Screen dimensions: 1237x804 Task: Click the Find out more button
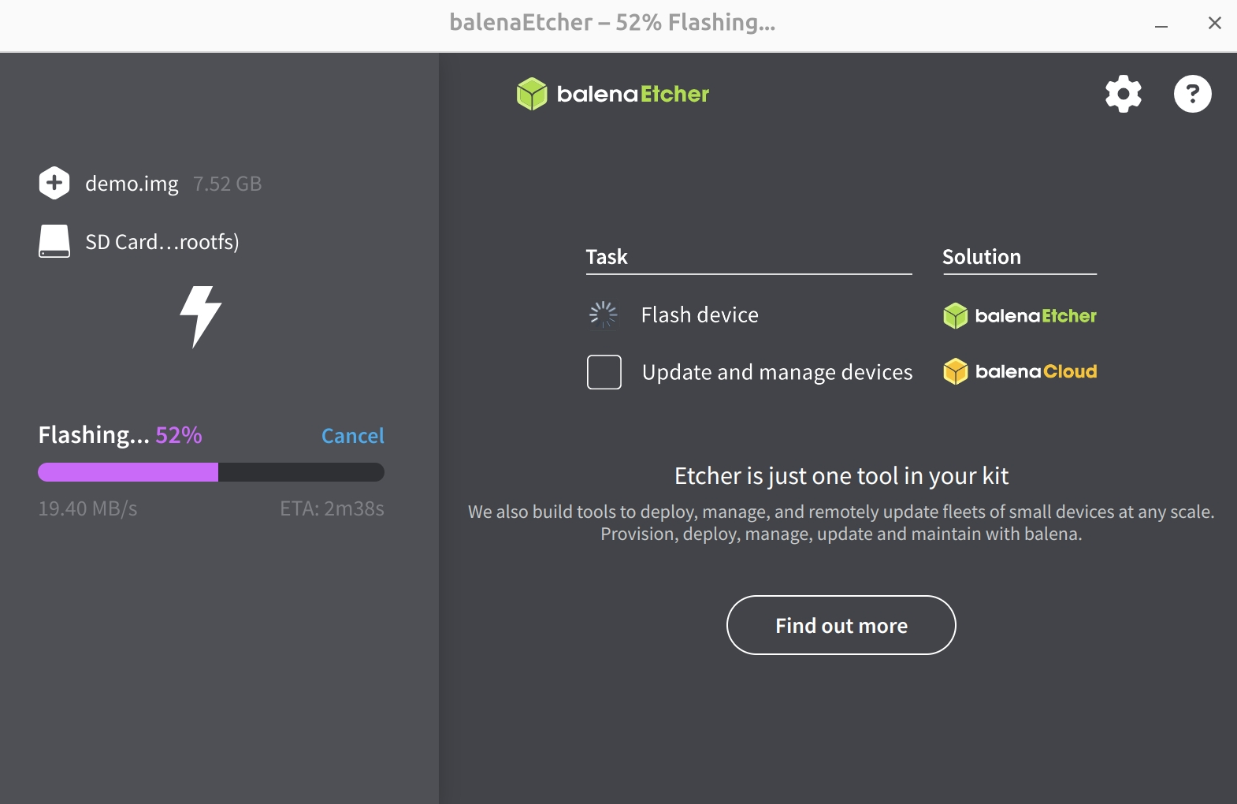(x=841, y=625)
